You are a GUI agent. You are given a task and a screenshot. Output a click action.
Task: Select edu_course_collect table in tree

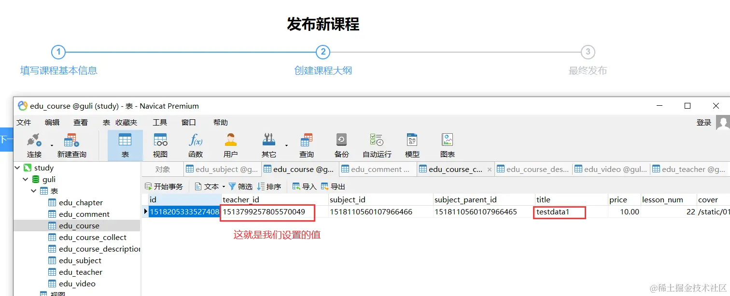click(87, 237)
